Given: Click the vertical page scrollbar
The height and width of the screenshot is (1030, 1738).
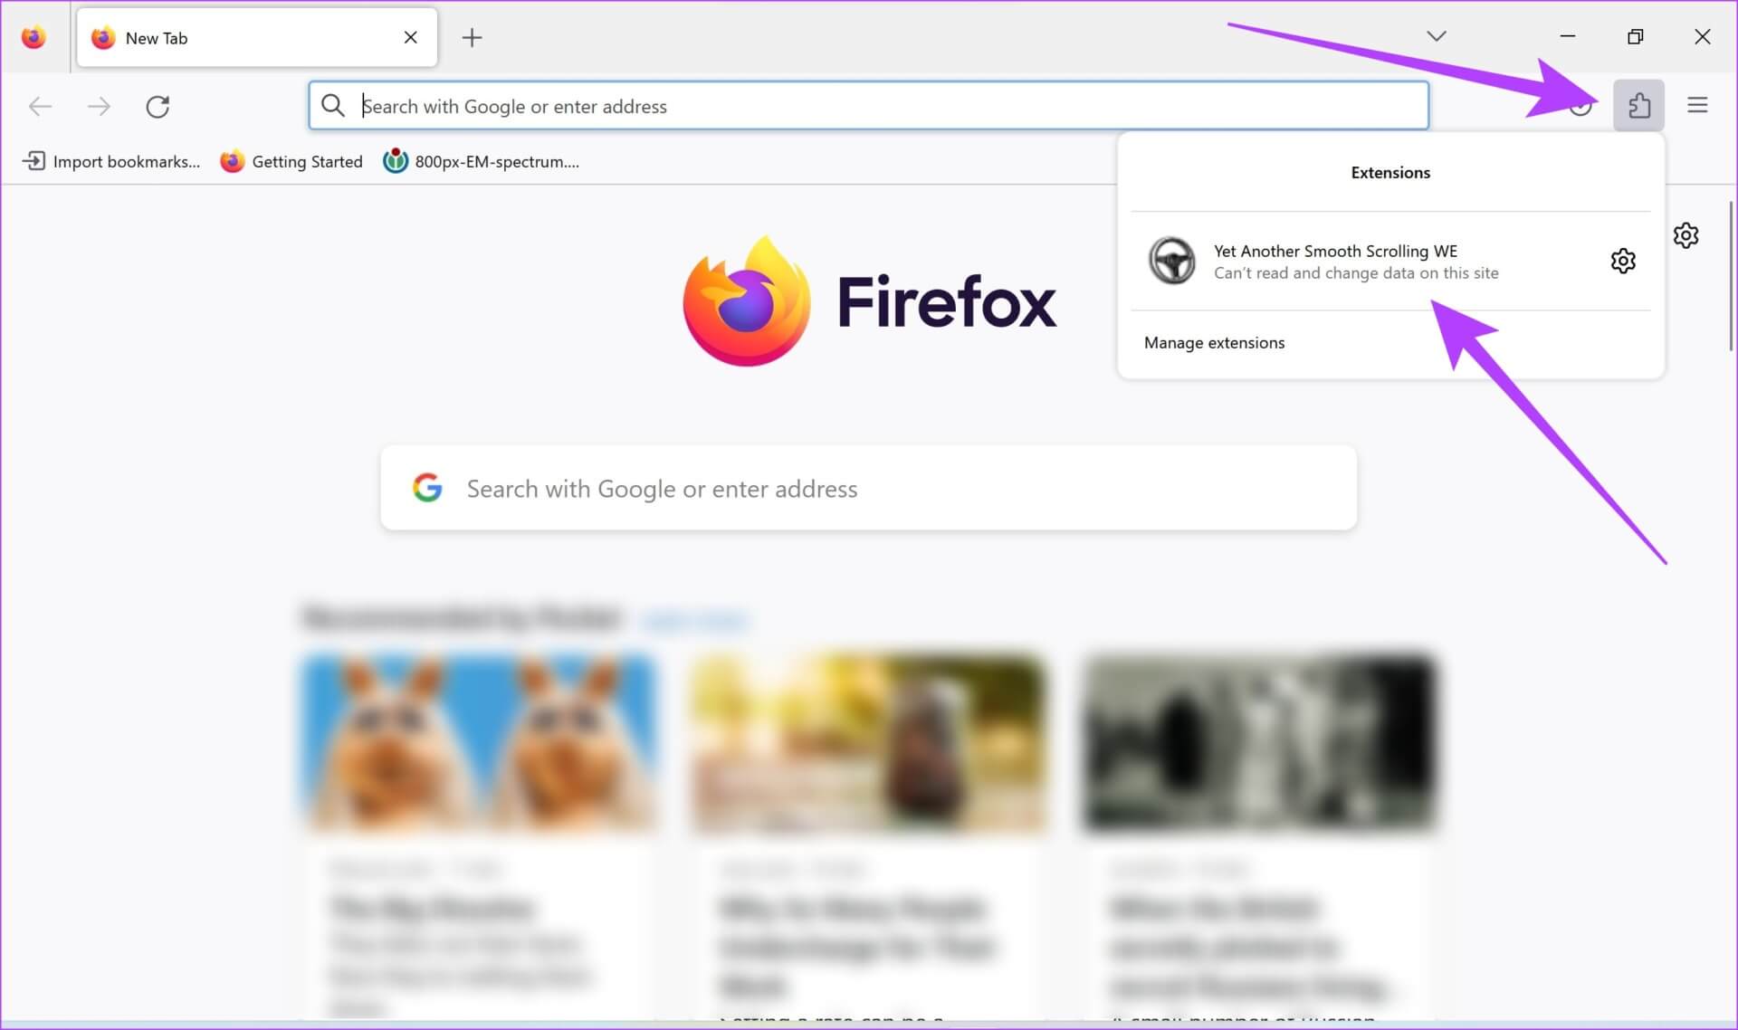Looking at the screenshot, I should pos(1730,276).
